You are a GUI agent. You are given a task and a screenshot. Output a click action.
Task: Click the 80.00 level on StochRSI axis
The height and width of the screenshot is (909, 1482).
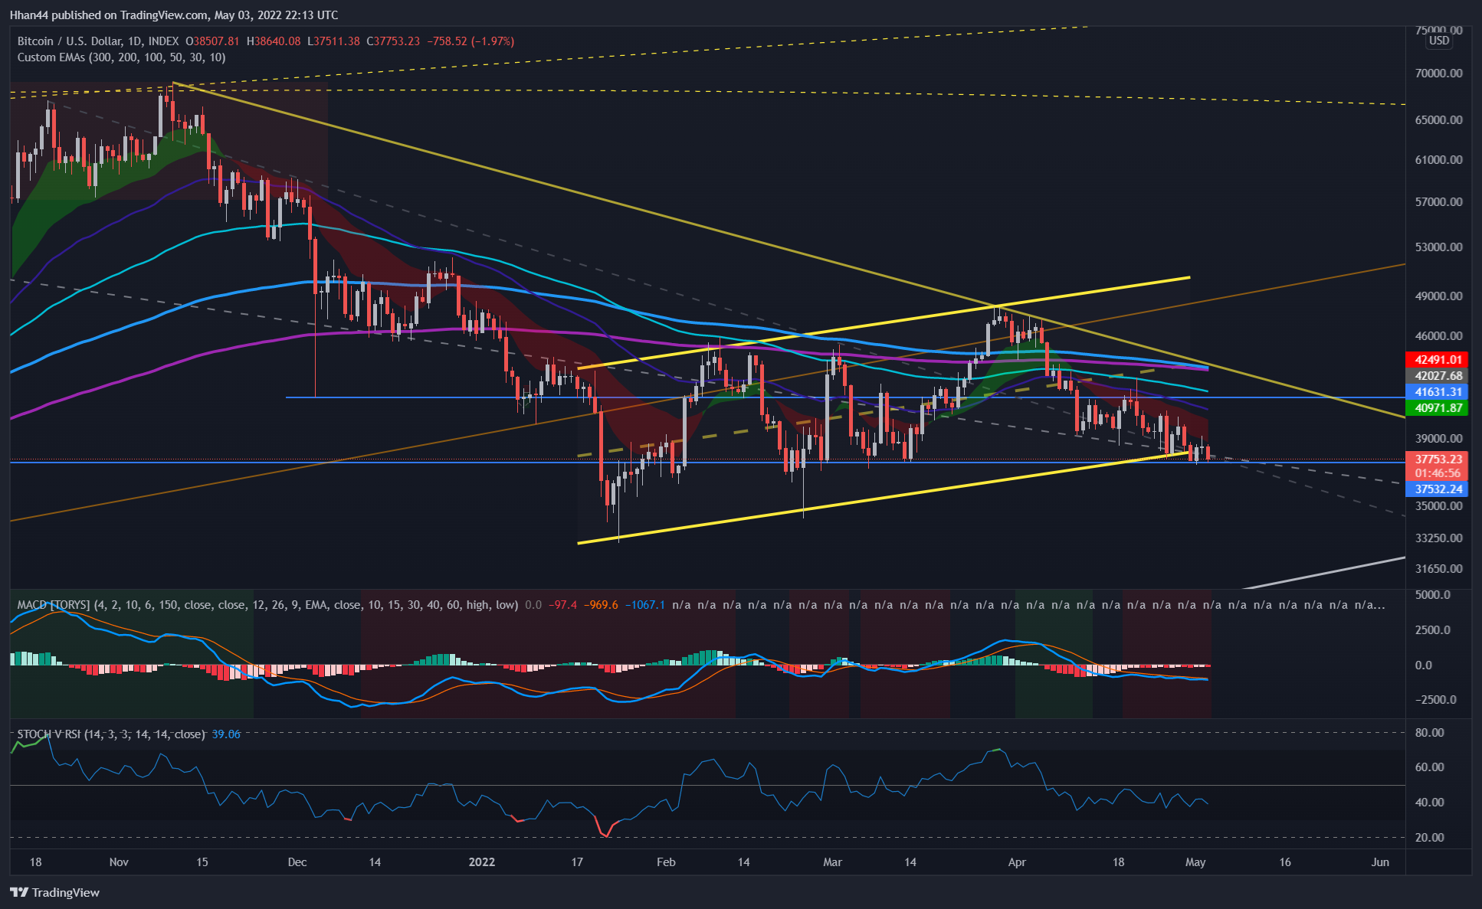1429,733
